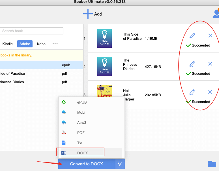The width and height of the screenshot is (219, 171).
Task: Click 'This Side of Paradise' title text
Action: tap(132, 36)
